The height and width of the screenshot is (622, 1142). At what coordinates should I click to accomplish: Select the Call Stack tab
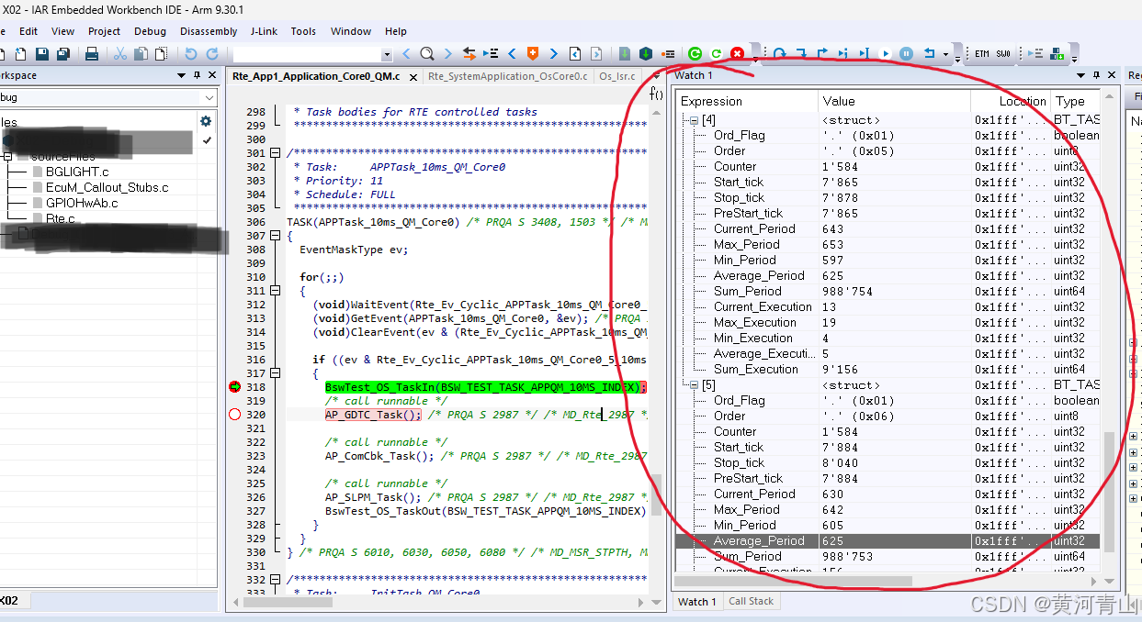pyautogui.click(x=751, y=602)
